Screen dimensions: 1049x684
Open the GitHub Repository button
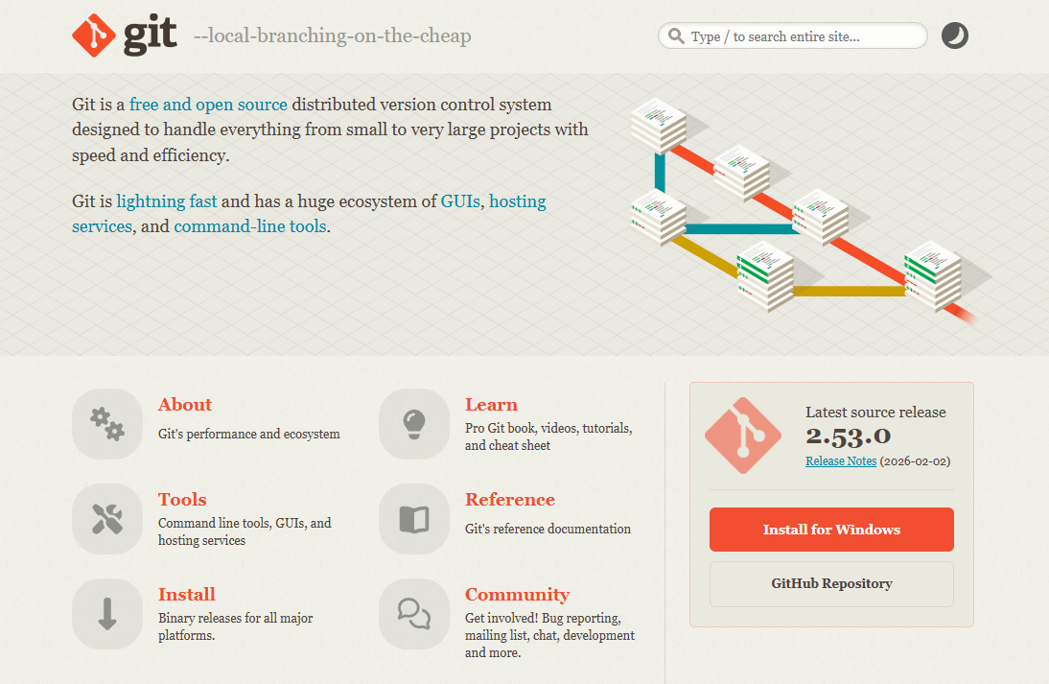[x=831, y=583]
